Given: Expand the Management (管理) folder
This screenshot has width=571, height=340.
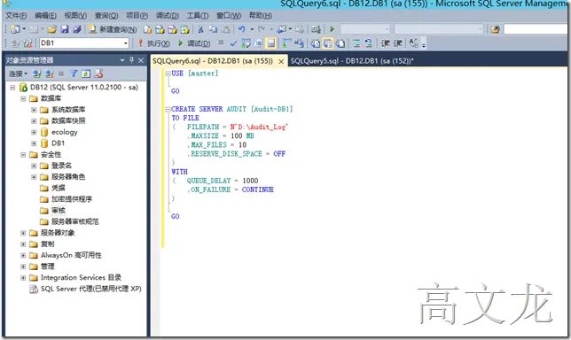Looking at the screenshot, I should tap(23, 267).
